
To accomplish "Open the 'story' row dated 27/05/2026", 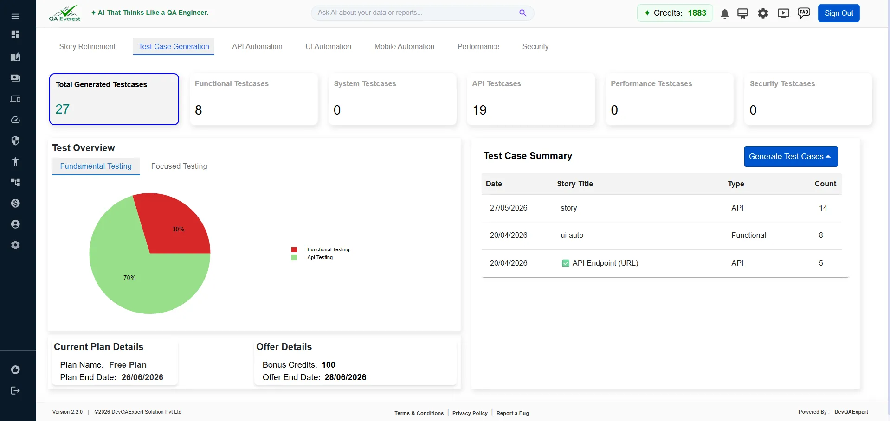I will click(x=662, y=208).
